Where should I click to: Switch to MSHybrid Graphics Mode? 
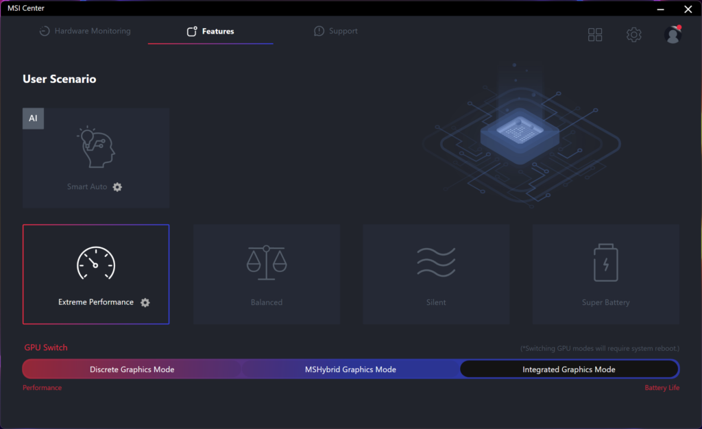[x=350, y=369]
